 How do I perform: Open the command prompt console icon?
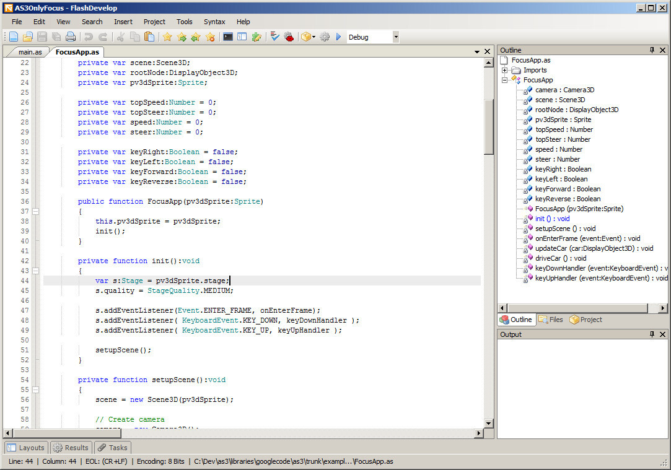click(x=228, y=37)
